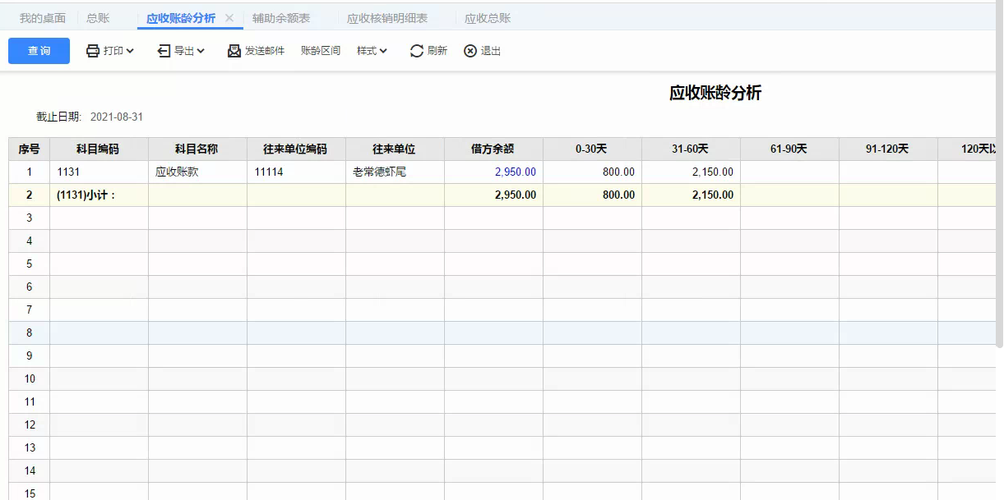
Task: Close the 应收账龄分析 tab
Action: (229, 17)
